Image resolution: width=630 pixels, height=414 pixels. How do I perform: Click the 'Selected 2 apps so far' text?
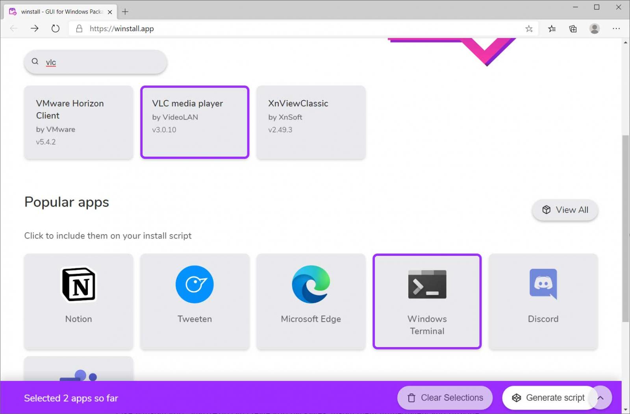71,398
